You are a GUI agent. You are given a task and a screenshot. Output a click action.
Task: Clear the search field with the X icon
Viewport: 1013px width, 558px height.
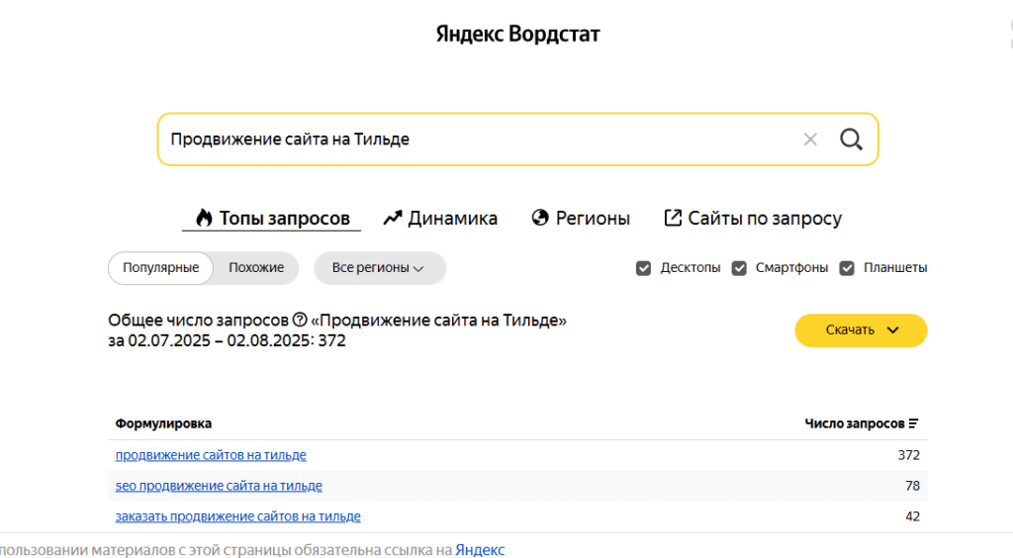(810, 139)
